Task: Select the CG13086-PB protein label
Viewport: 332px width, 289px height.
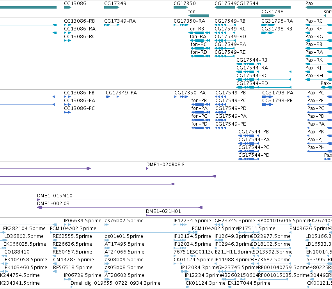Action: [79, 93]
